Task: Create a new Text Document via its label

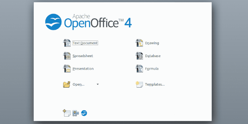Action: click(85, 43)
